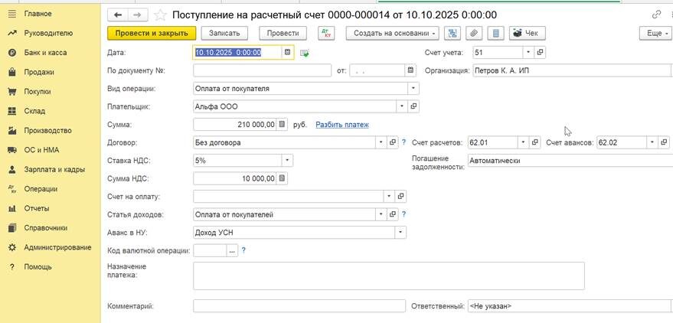The width and height of the screenshot is (673, 323).
Task: Click into the Комментарий field
Action: coord(299,306)
